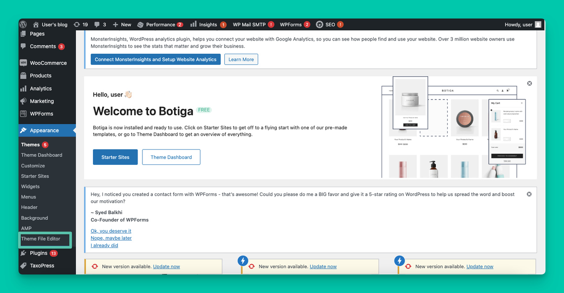Click AMP lightning badge on right card
The image size is (564, 293).
[x=400, y=261]
